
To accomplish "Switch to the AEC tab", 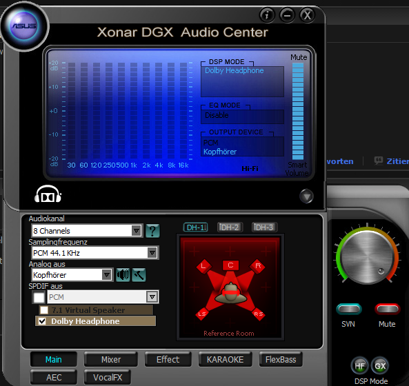I will (54, 377).
